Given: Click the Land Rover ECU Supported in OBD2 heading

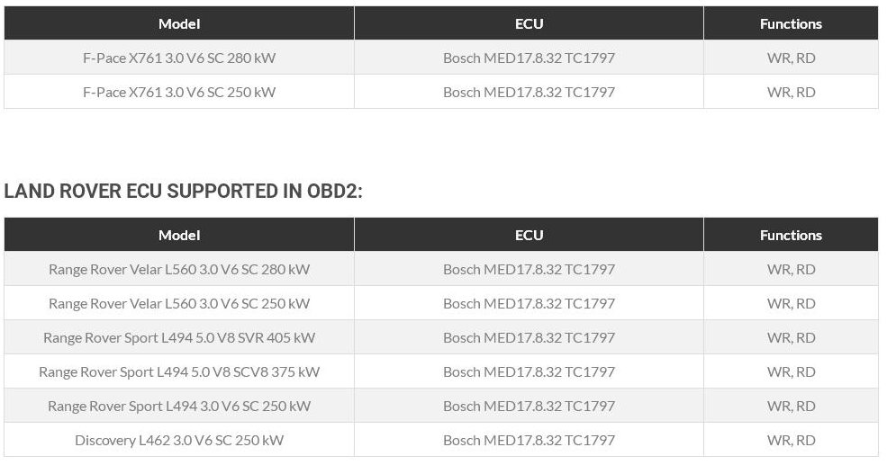Looking at the screenshot, I should pos(184,191).
